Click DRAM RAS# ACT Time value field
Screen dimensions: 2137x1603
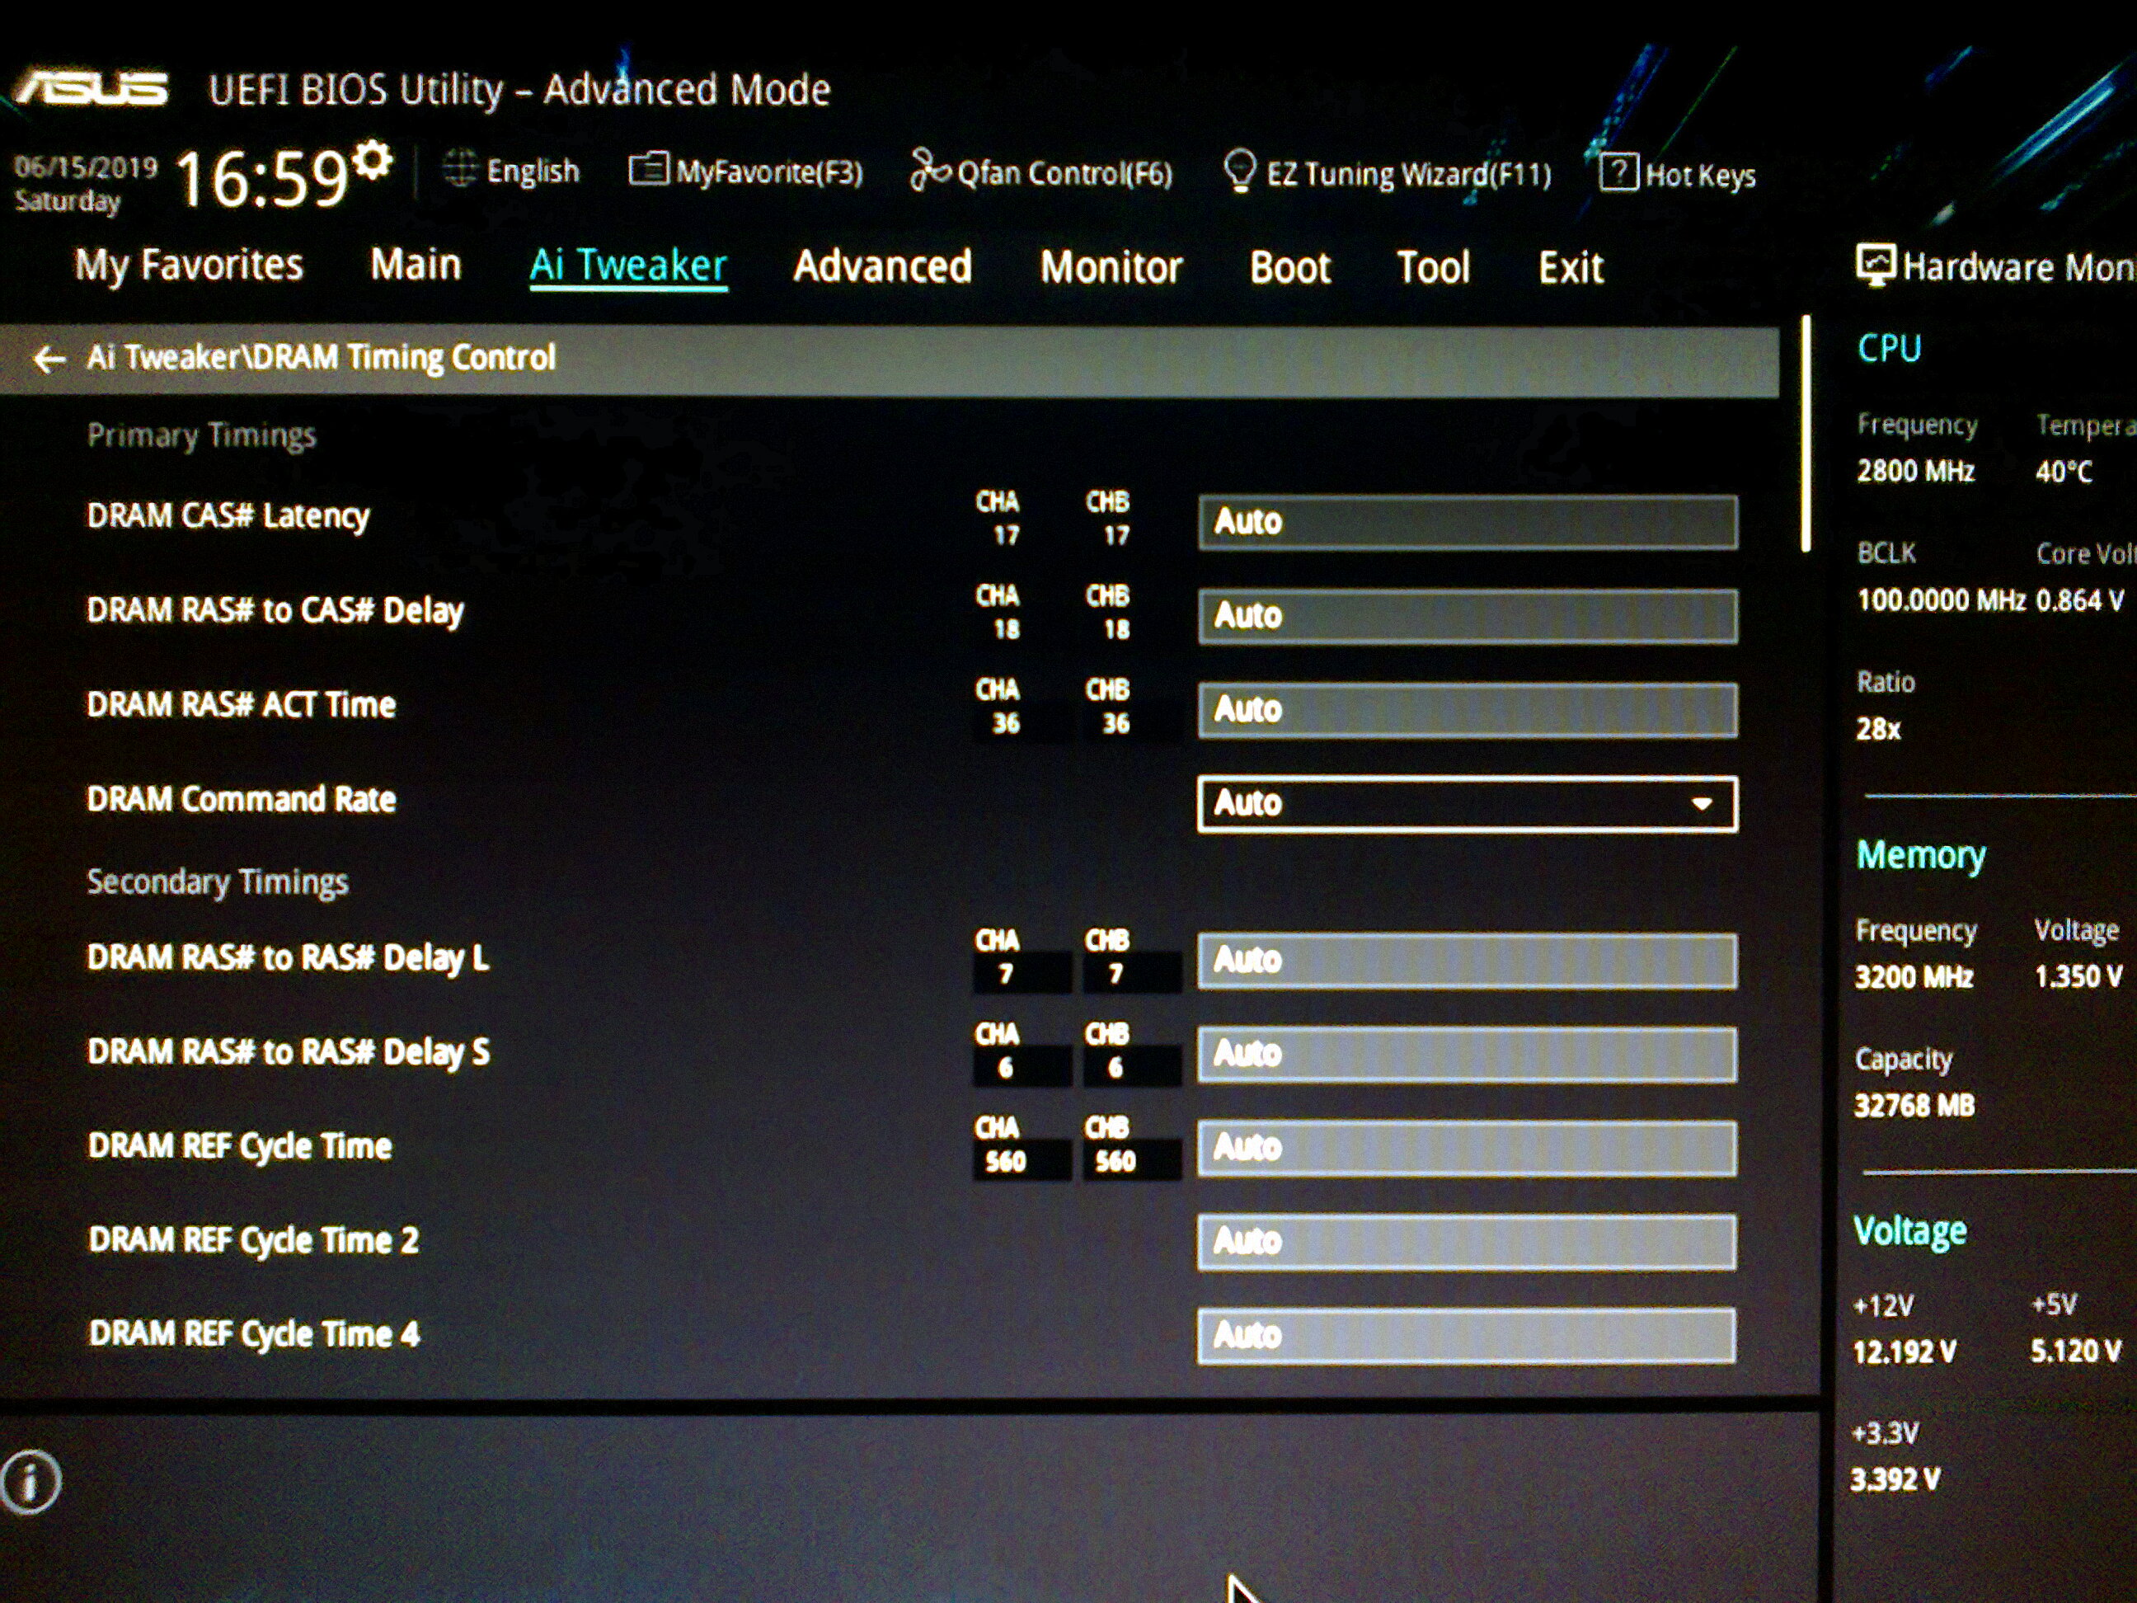(x=1467, y=710)
